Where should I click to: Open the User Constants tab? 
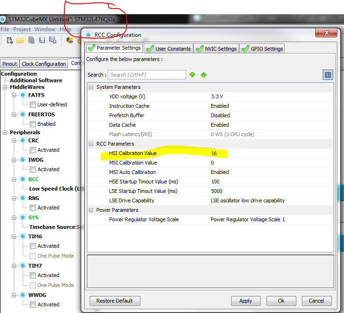[169, 49]
